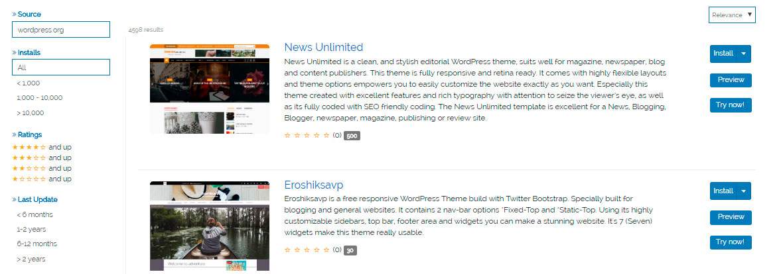Click Install button for News Unlimited
783x274 pixels.
723,54
